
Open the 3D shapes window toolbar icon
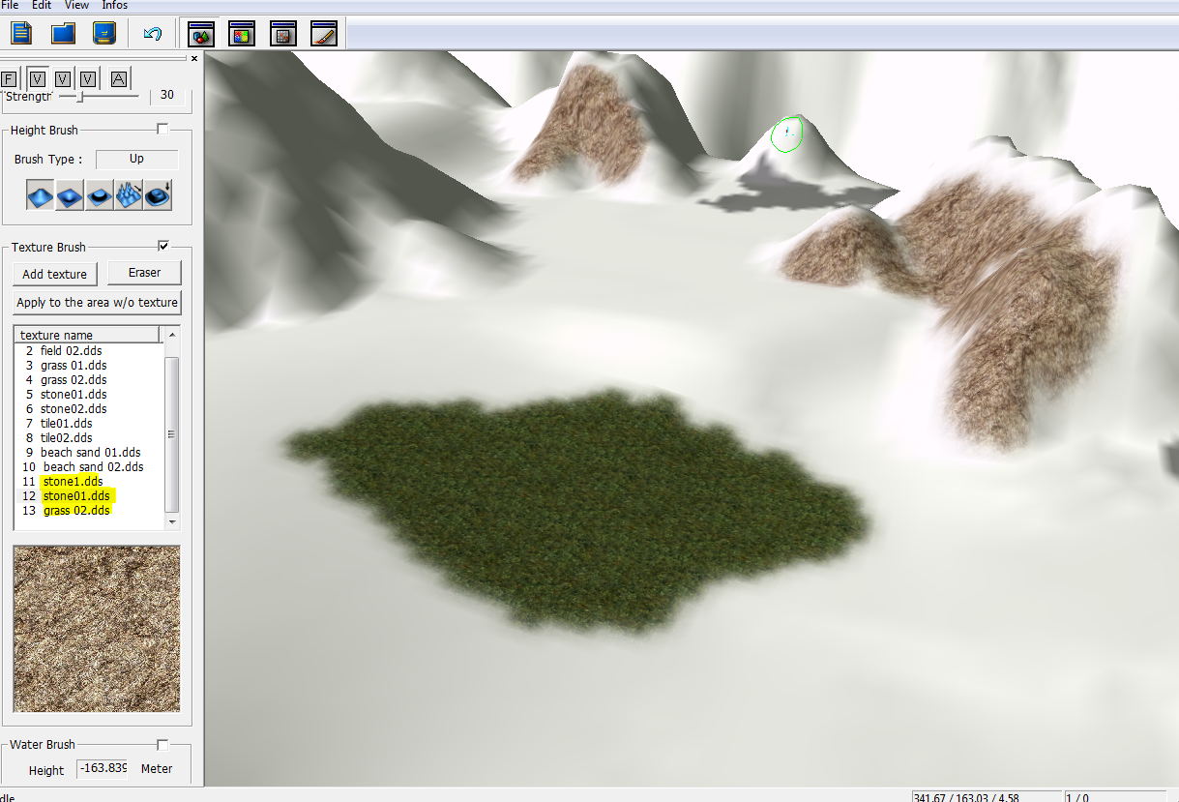pyautogui.click(x=201, y=35)
